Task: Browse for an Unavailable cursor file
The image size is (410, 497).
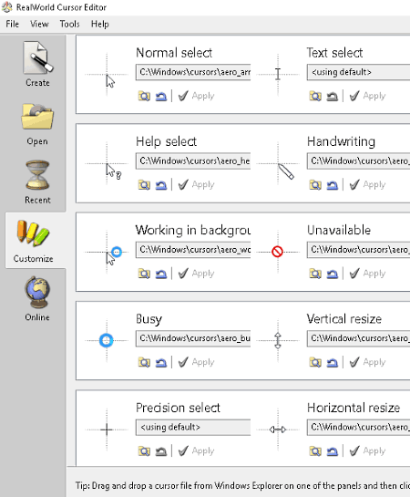Action: (315, 274)
